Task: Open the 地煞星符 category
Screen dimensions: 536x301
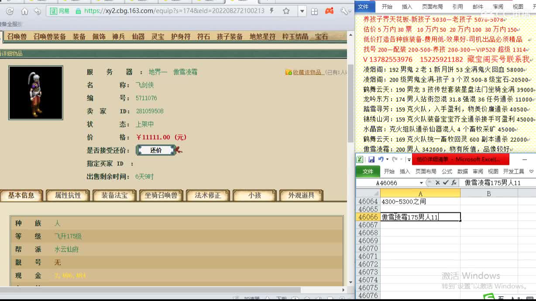Action: click(262, 37)
